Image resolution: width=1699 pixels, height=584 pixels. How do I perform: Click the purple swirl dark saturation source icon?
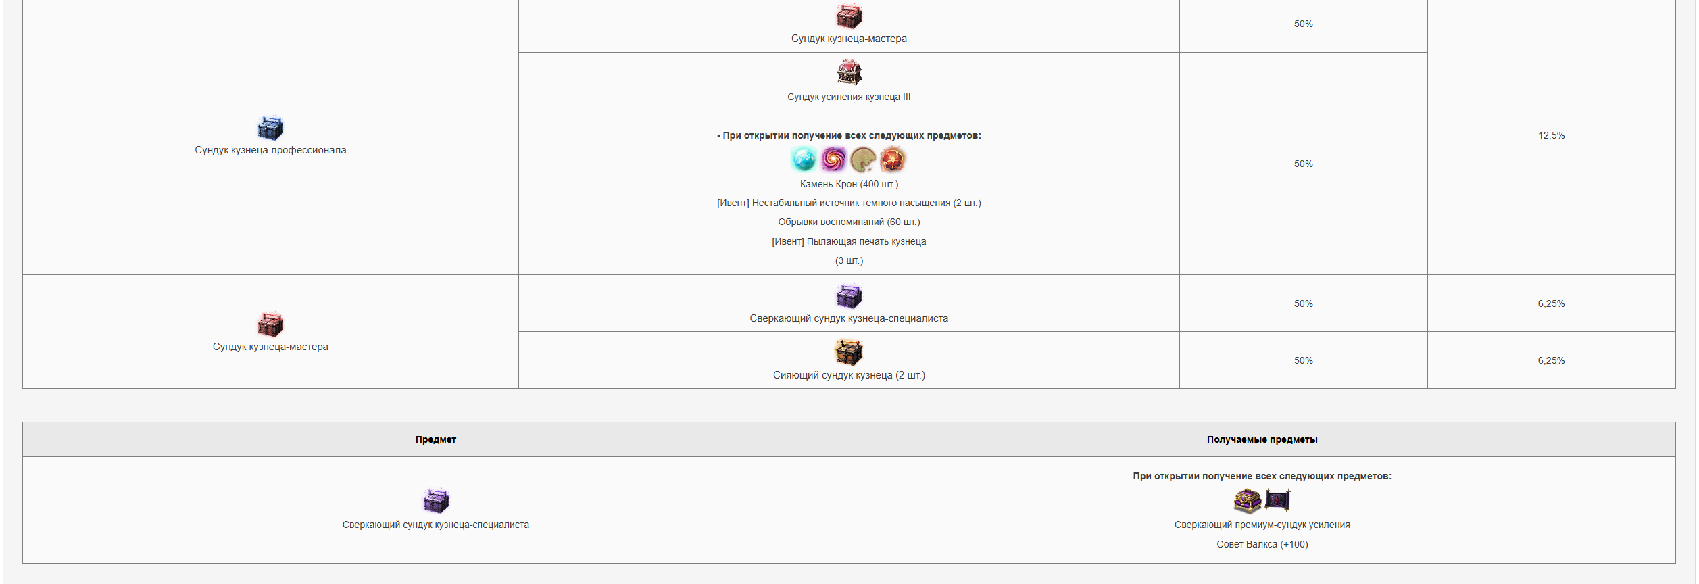point(834,160)
